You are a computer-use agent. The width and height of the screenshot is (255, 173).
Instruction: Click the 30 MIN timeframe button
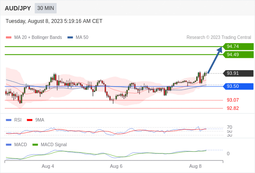(45, 8)
